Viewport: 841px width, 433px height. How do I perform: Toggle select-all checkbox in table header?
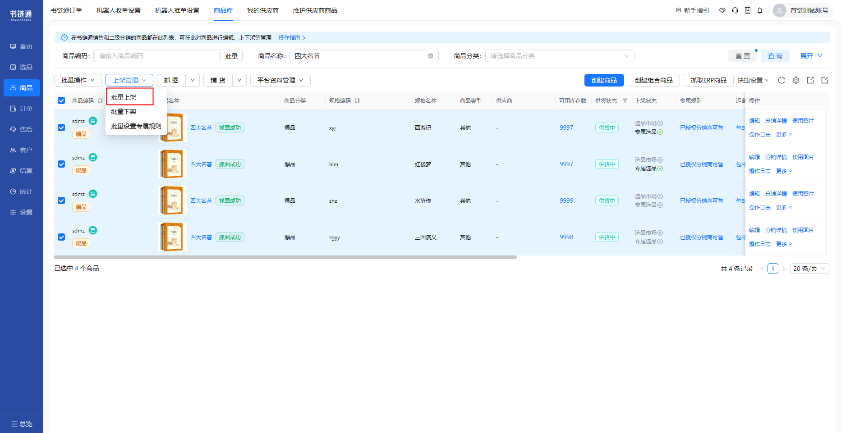(61, 100)
